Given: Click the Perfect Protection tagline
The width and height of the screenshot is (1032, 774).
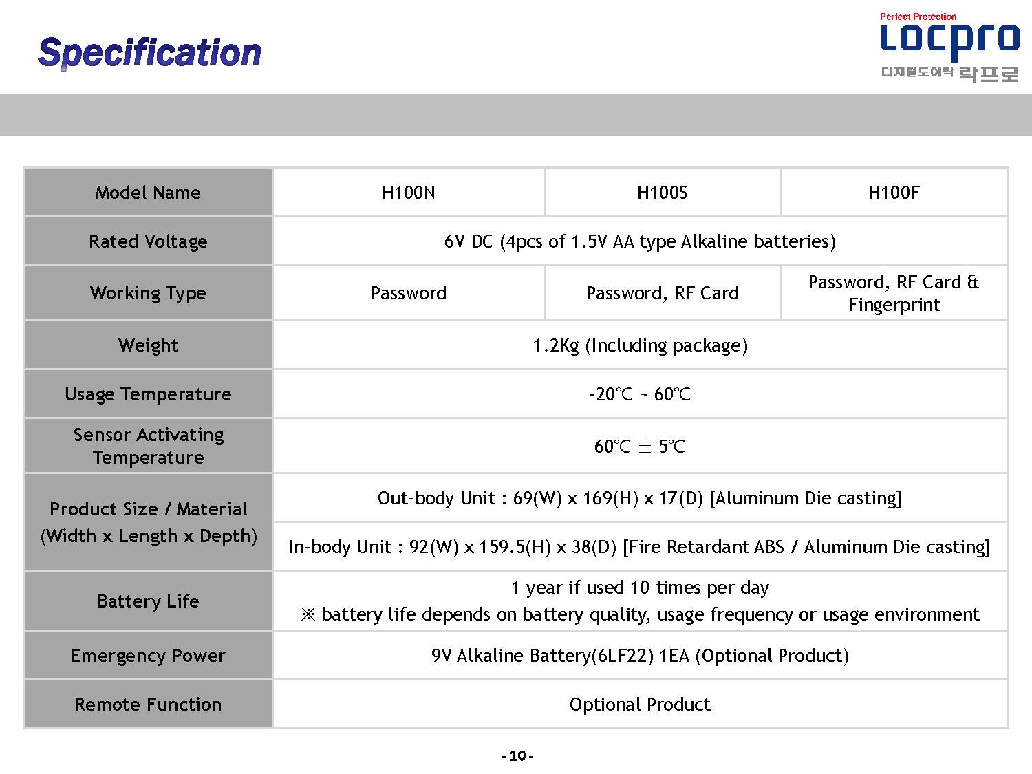Looking at the screenshot, I should [x=918, y=17].
